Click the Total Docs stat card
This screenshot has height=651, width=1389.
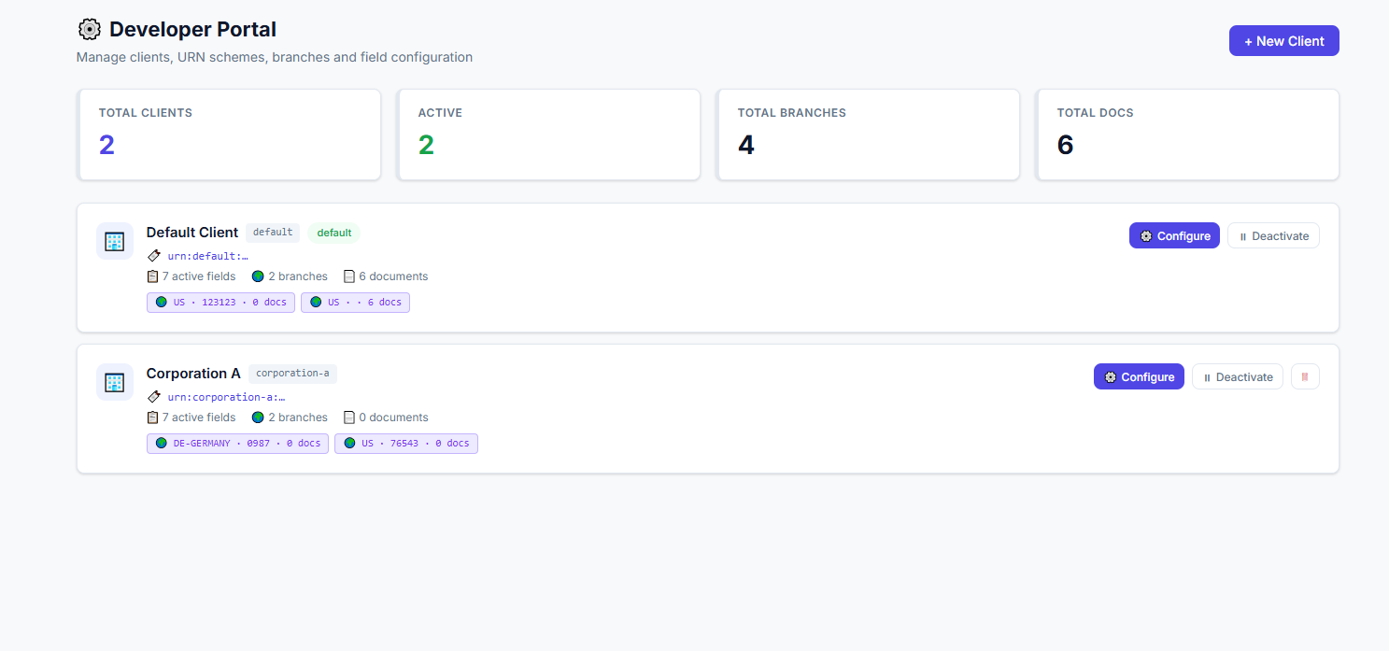pyautogui.click(x=1187, y=134)
